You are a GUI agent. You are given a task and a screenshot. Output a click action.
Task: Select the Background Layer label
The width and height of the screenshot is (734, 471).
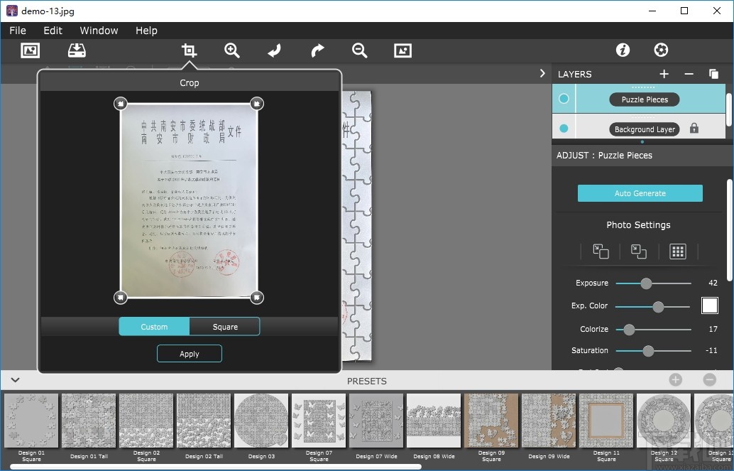(645, 129)
